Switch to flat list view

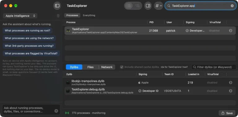[x=129, y=6]
